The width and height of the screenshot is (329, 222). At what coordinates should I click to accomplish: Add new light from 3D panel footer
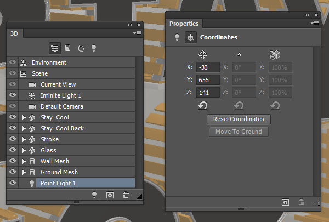95,195
